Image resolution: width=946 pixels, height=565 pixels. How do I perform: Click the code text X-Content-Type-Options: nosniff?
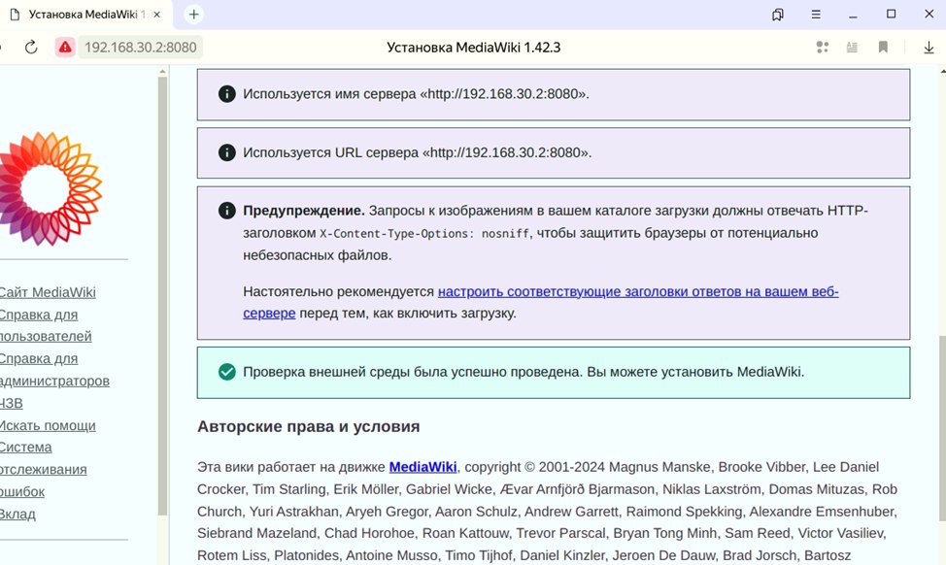tap(424, 233)
